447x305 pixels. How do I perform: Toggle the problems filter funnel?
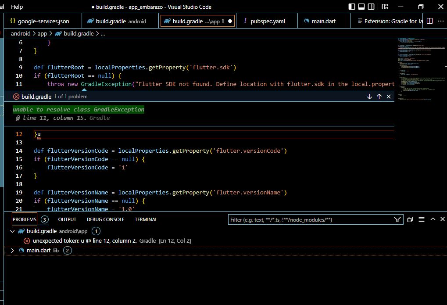[x=397, y=219]
